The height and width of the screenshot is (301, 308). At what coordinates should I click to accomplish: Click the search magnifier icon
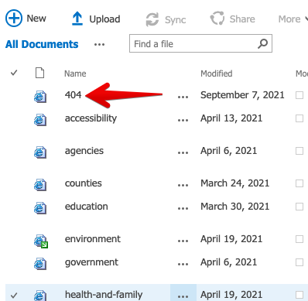pyautogui.click(x=262, y=43)
